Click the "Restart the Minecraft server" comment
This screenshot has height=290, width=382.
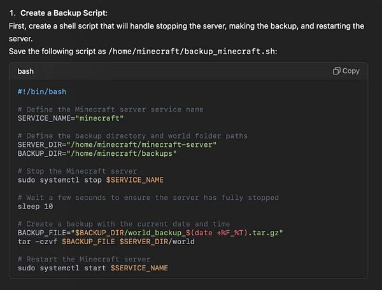click(84, 259)
